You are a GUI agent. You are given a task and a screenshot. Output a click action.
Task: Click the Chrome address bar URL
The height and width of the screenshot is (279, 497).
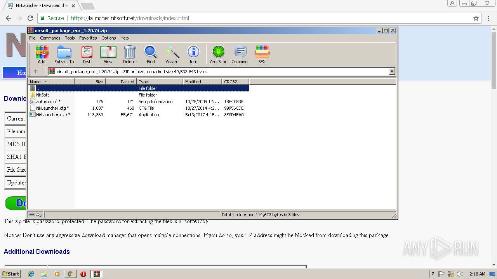(130, 18)
